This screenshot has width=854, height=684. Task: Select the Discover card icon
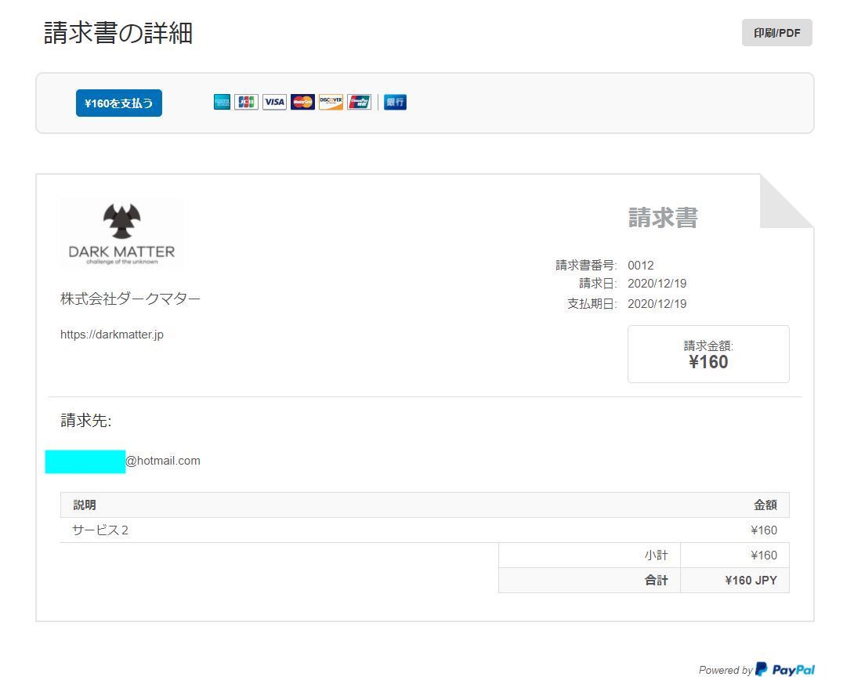click(x=331, y=102)
